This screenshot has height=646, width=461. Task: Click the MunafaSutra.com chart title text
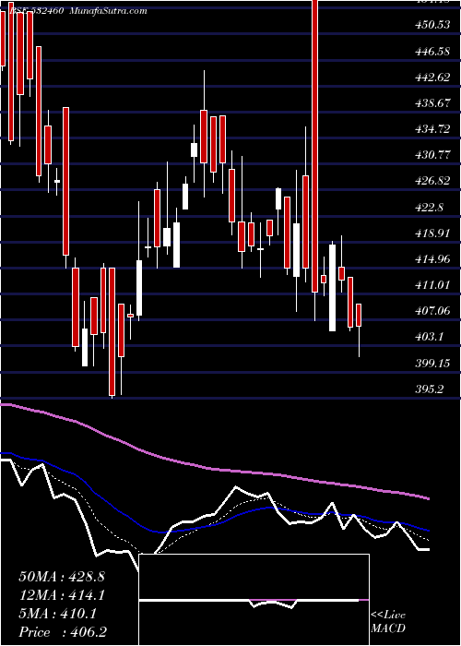(x=108, y=11)
